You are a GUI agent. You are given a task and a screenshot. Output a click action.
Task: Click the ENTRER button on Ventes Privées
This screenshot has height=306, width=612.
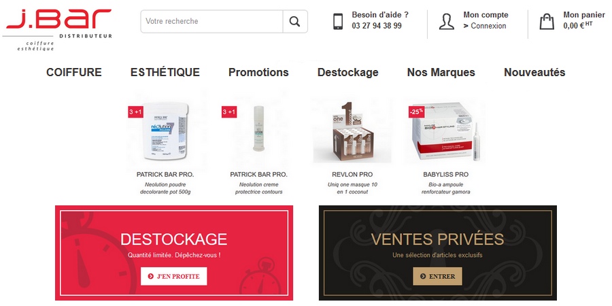437,276
